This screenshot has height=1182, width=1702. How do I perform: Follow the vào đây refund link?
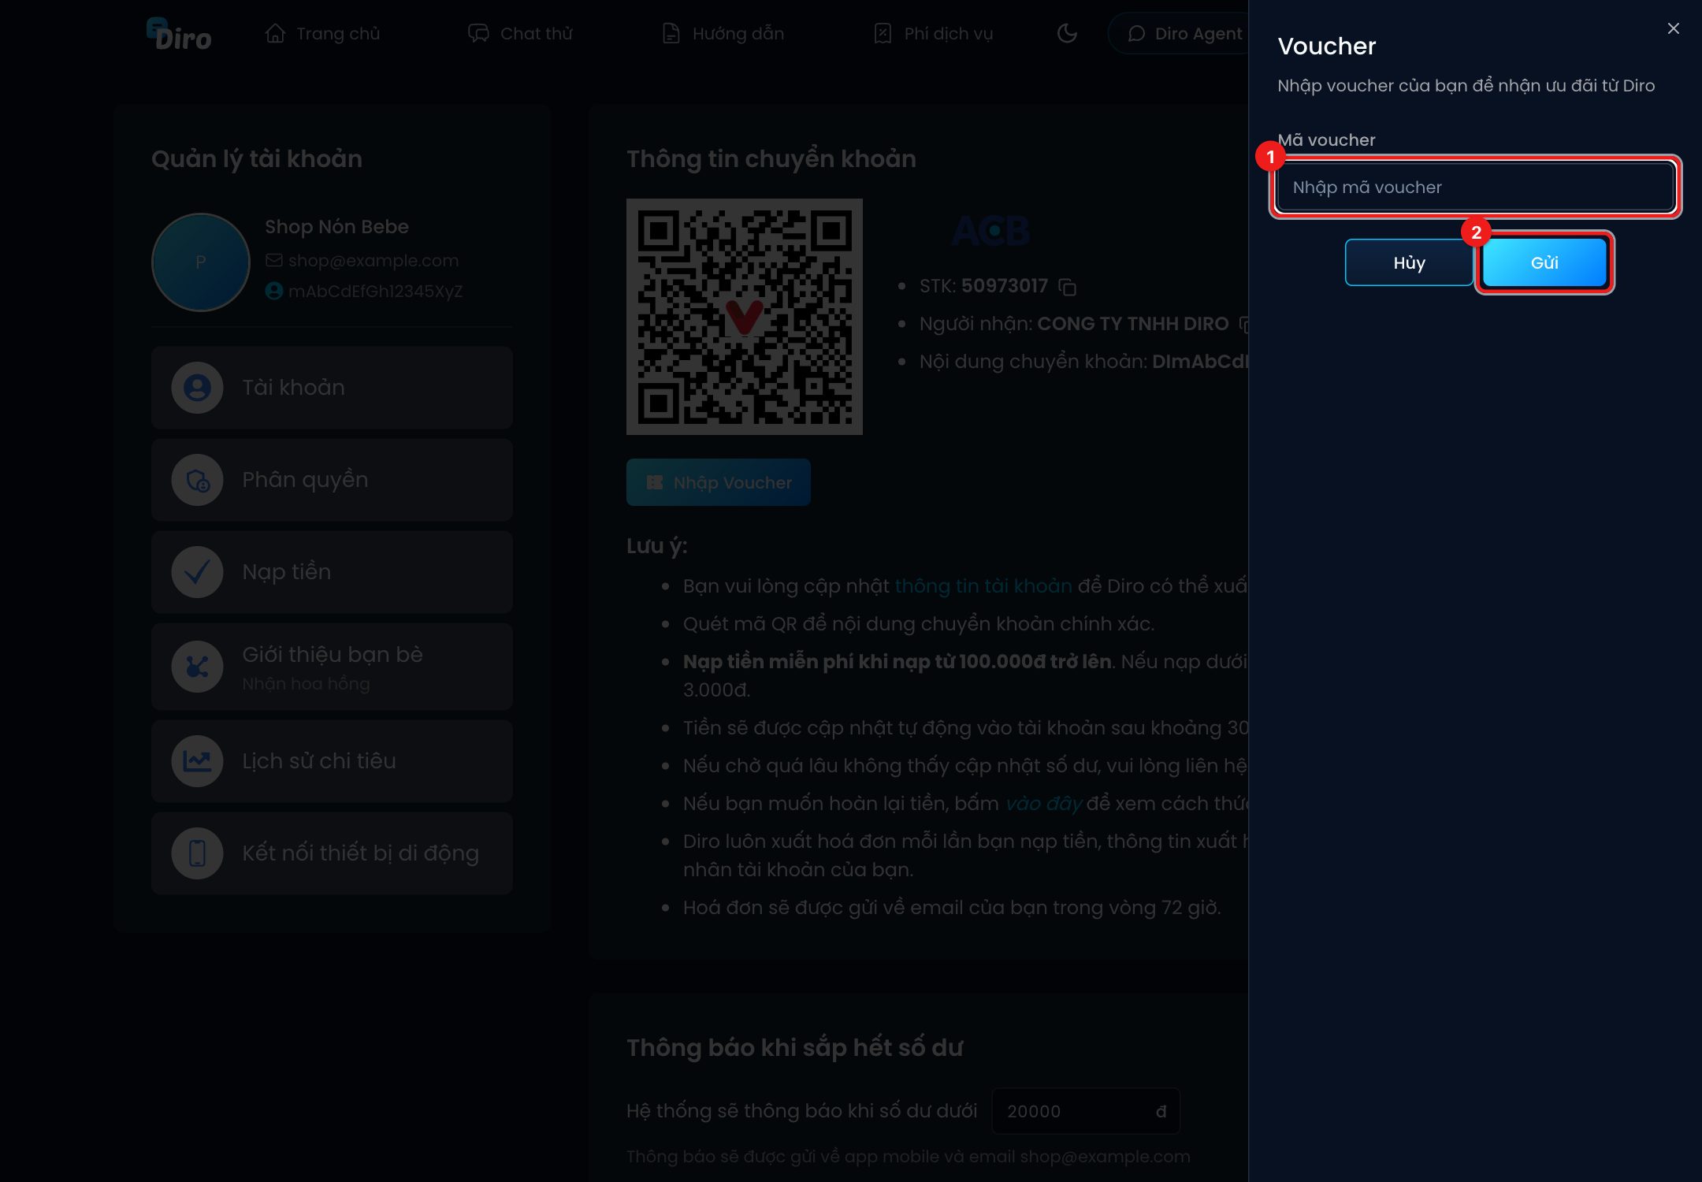(x=1043, y=804)
